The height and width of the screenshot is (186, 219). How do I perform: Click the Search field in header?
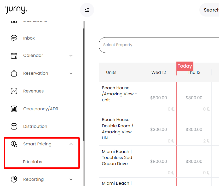coord(210,10)
